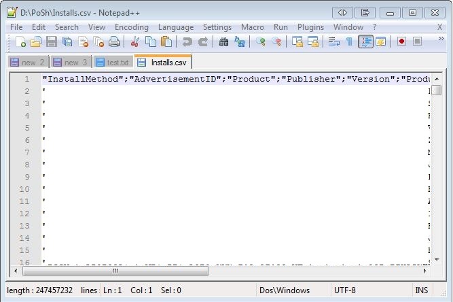
Task: Toggle the INS insert mode indicator
Action: 422,290
